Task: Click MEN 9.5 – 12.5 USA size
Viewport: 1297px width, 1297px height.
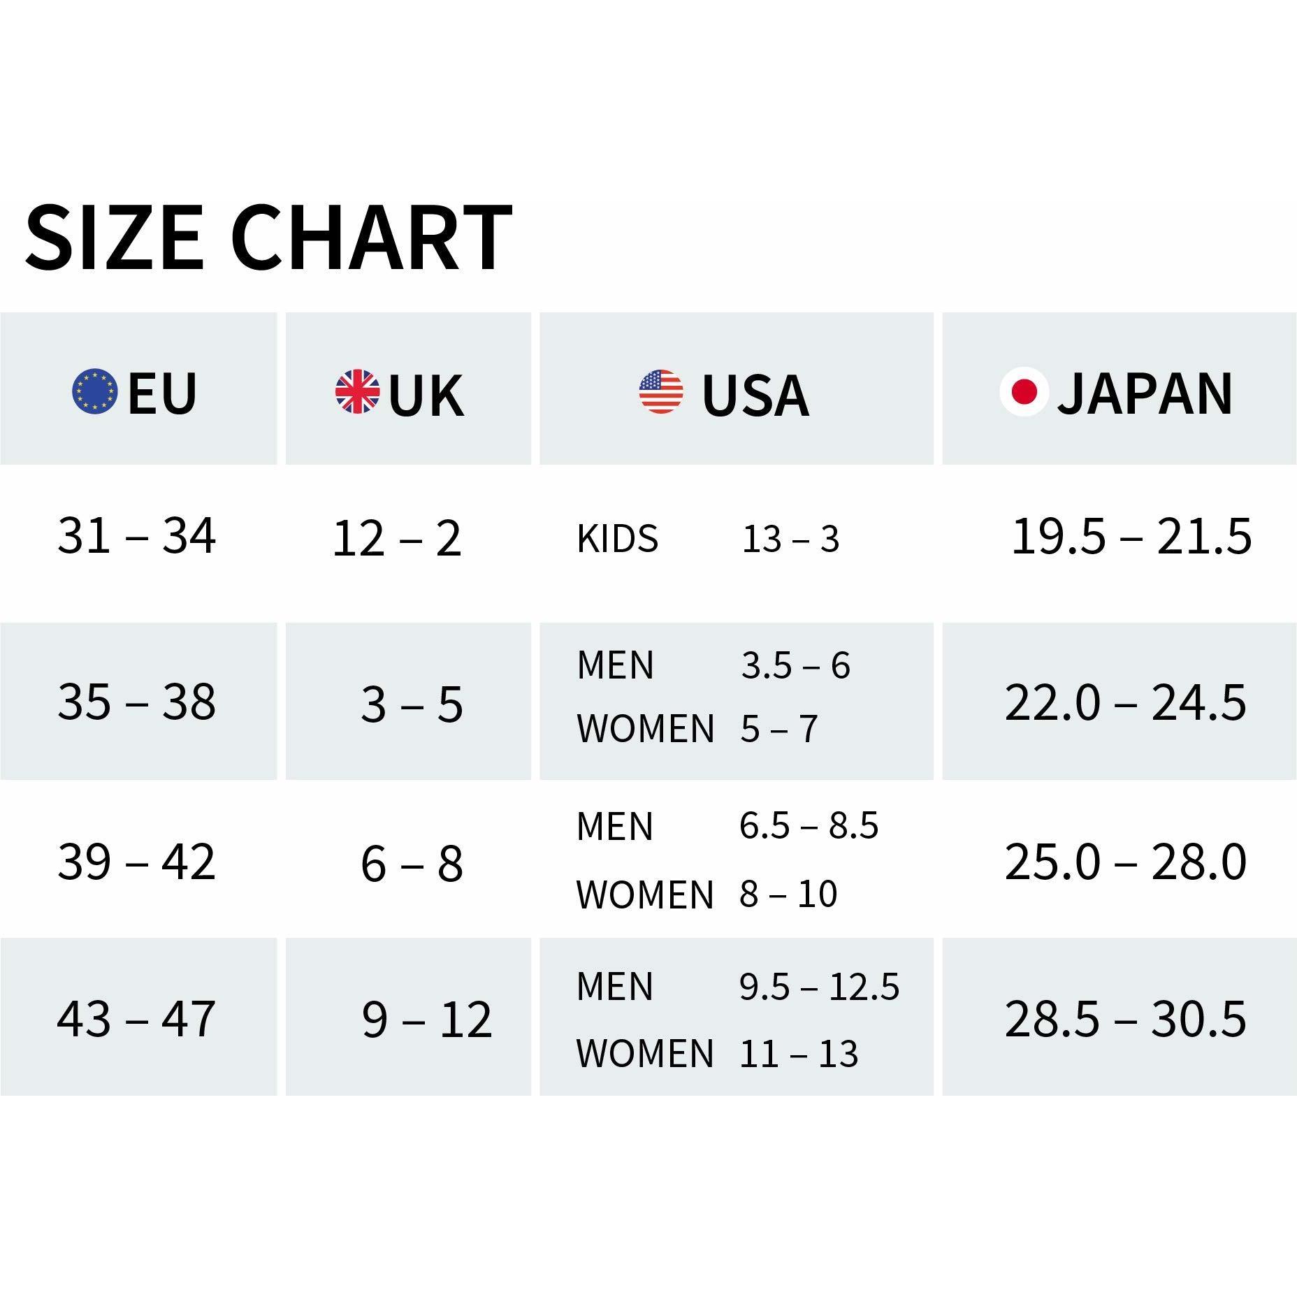Action: 738,986
